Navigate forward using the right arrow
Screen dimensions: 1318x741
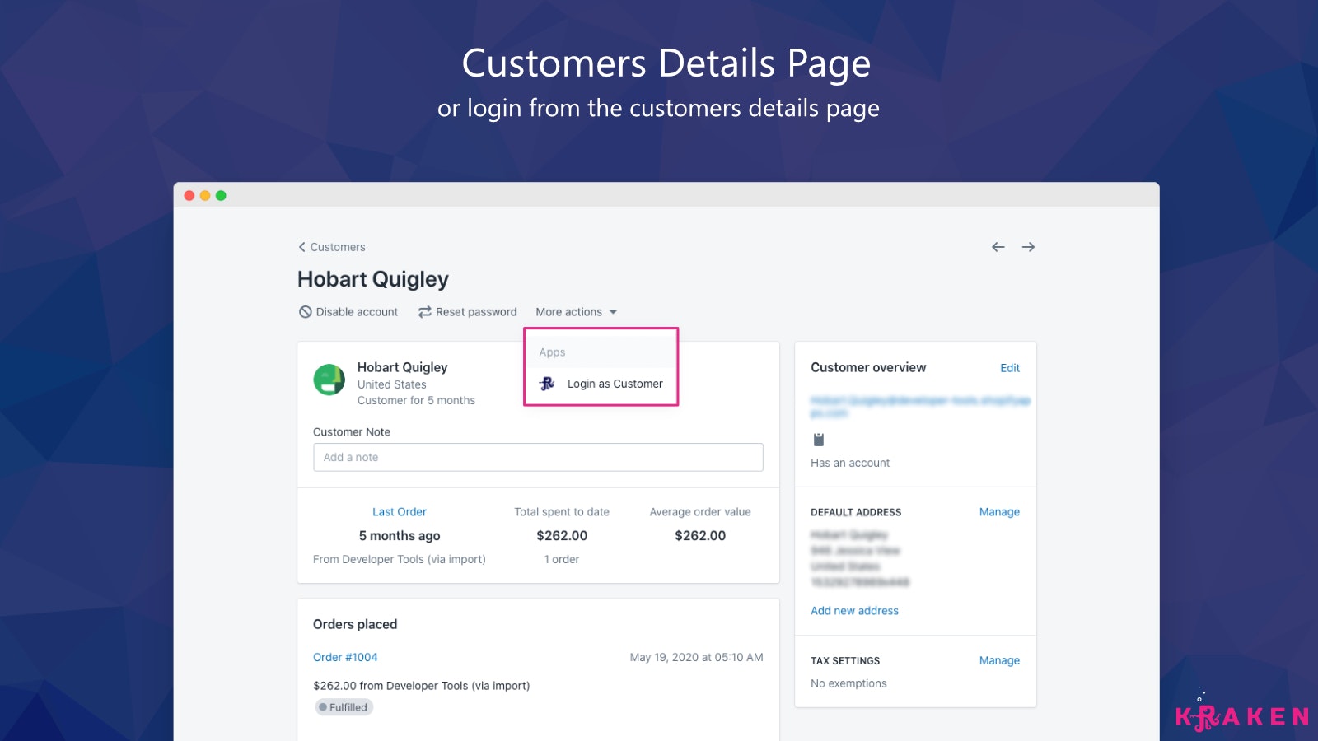click(1028, 246)
